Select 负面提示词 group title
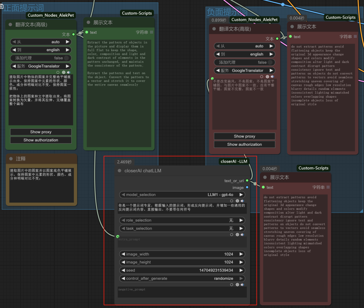Viewport: 364px width, 308px height. [227, 11]
